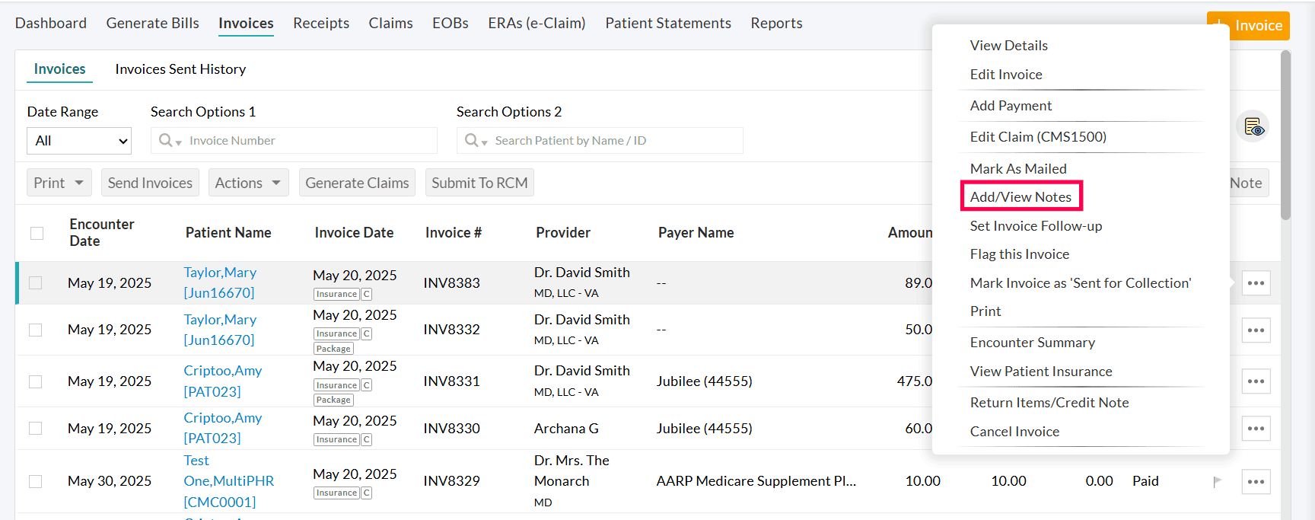Open the three-dot menu for invoice INV8330
The width and height of the screenshot is (1315, 520).
[x=1256, y=429]
